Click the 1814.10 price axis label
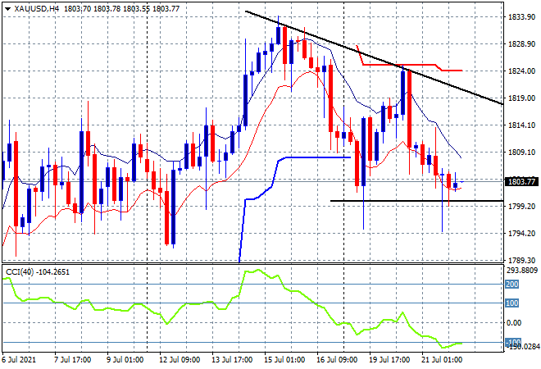This screenshot has height=369, width=541. (x=521, y=125)
